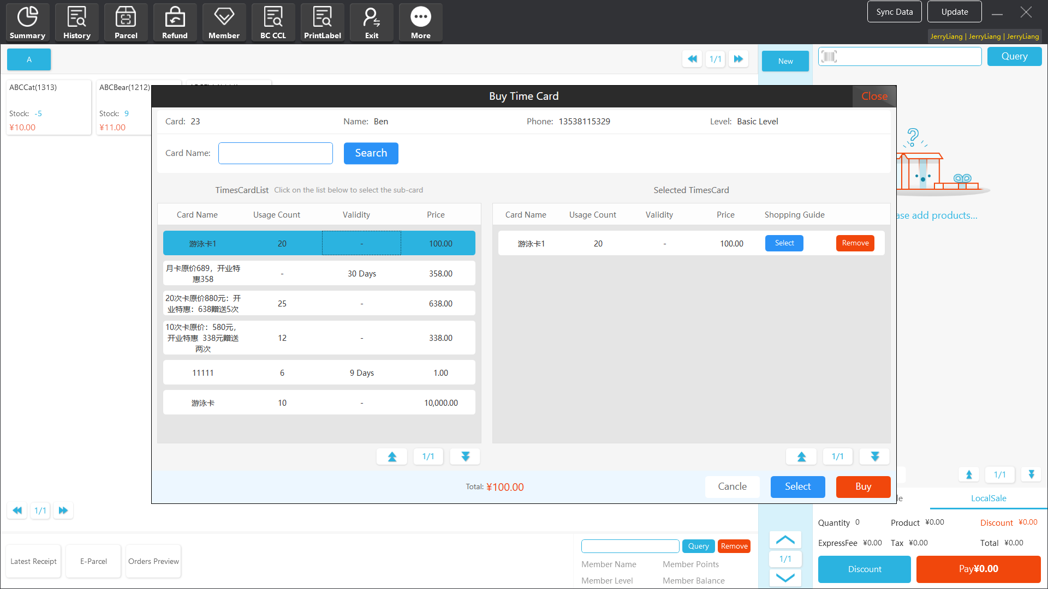This screenshot has height=589, width=1048.
Task: Go to next product page top arrow
Action: [738, 59]
